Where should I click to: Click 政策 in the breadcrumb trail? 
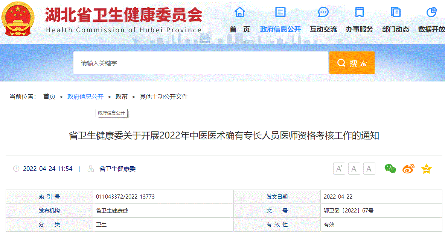point(122,96)
